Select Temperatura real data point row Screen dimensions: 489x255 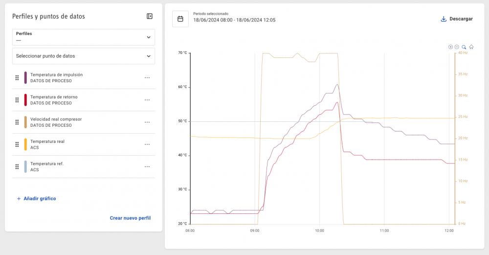coord(84,144)
